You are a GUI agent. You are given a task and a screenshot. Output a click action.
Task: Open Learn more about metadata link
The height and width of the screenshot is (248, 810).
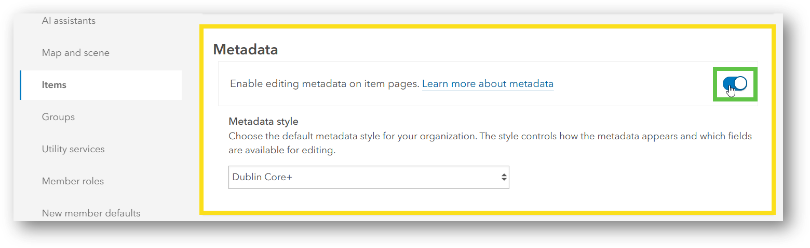(x=488, y=84)
